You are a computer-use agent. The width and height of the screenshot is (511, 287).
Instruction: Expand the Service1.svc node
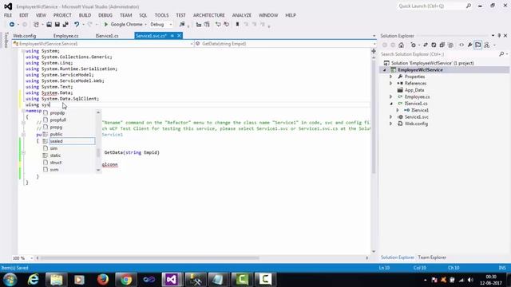390,117
